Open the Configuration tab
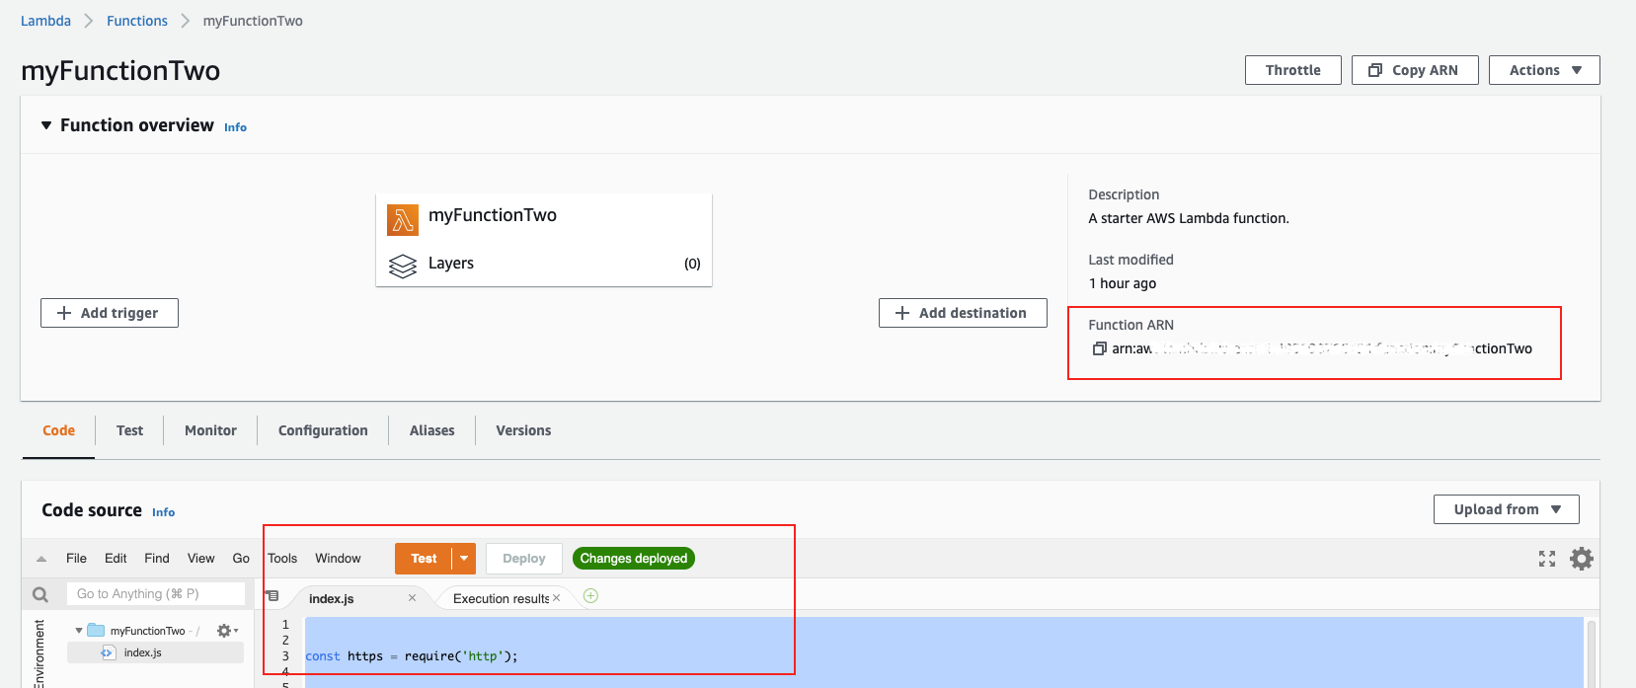Viewport: 1636px width, 688px height. point(323,430)
